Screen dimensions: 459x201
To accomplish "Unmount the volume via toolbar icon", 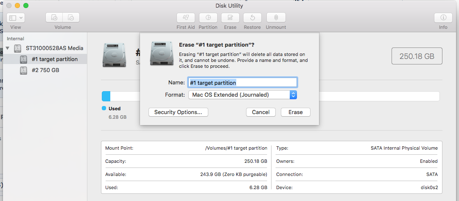I will click(276, 18).
